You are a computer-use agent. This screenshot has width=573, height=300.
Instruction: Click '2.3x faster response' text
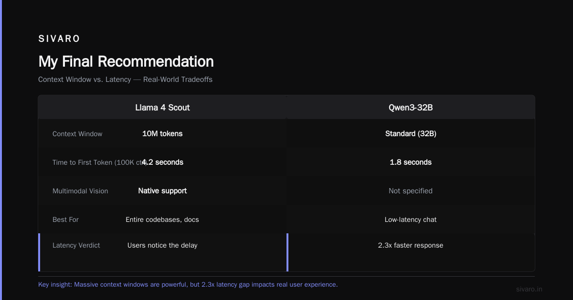[411, 245]
